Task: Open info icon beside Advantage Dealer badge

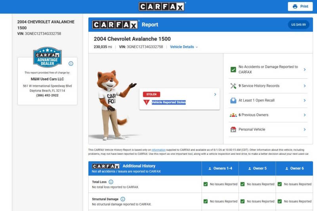Action: 71,63
